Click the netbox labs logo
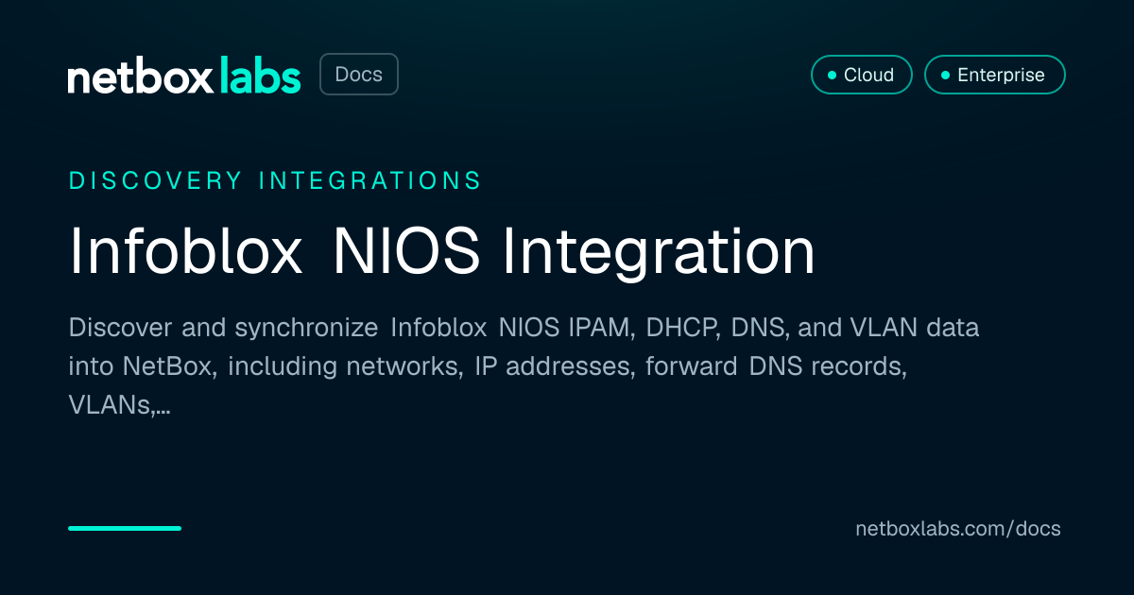The height and width of the screenshot is (595, 1134). [x=184, y=76]
